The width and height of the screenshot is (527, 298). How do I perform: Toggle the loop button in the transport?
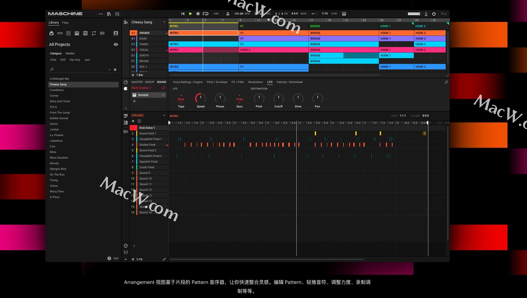pos(206,14)
